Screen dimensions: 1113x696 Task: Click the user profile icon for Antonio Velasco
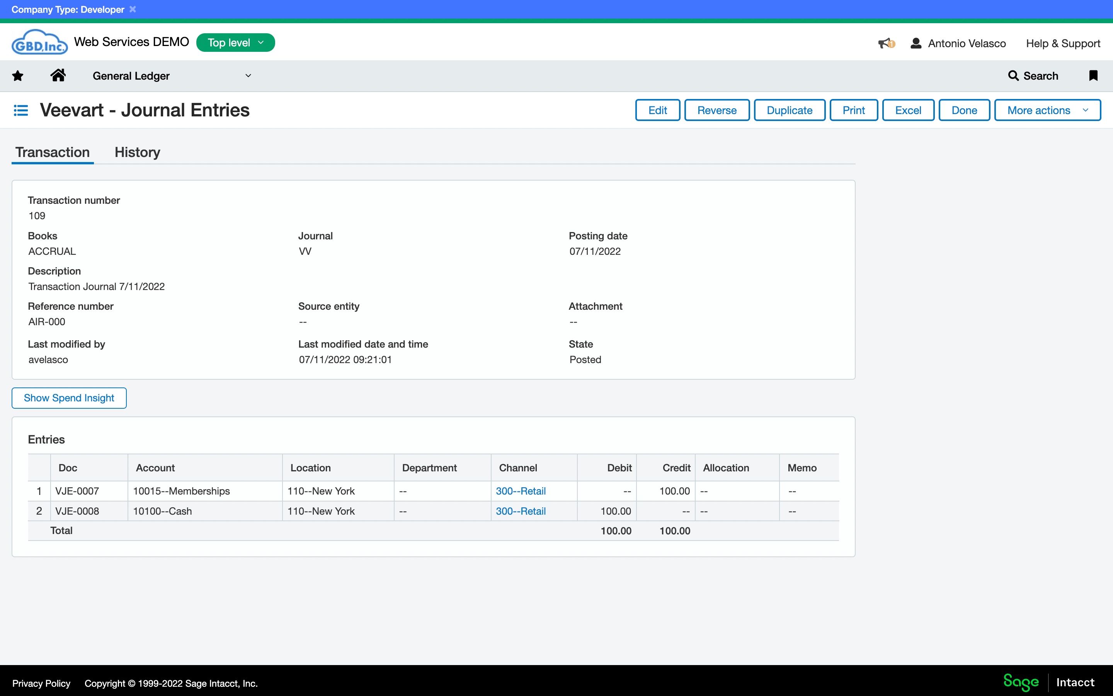tap(916, 43)
